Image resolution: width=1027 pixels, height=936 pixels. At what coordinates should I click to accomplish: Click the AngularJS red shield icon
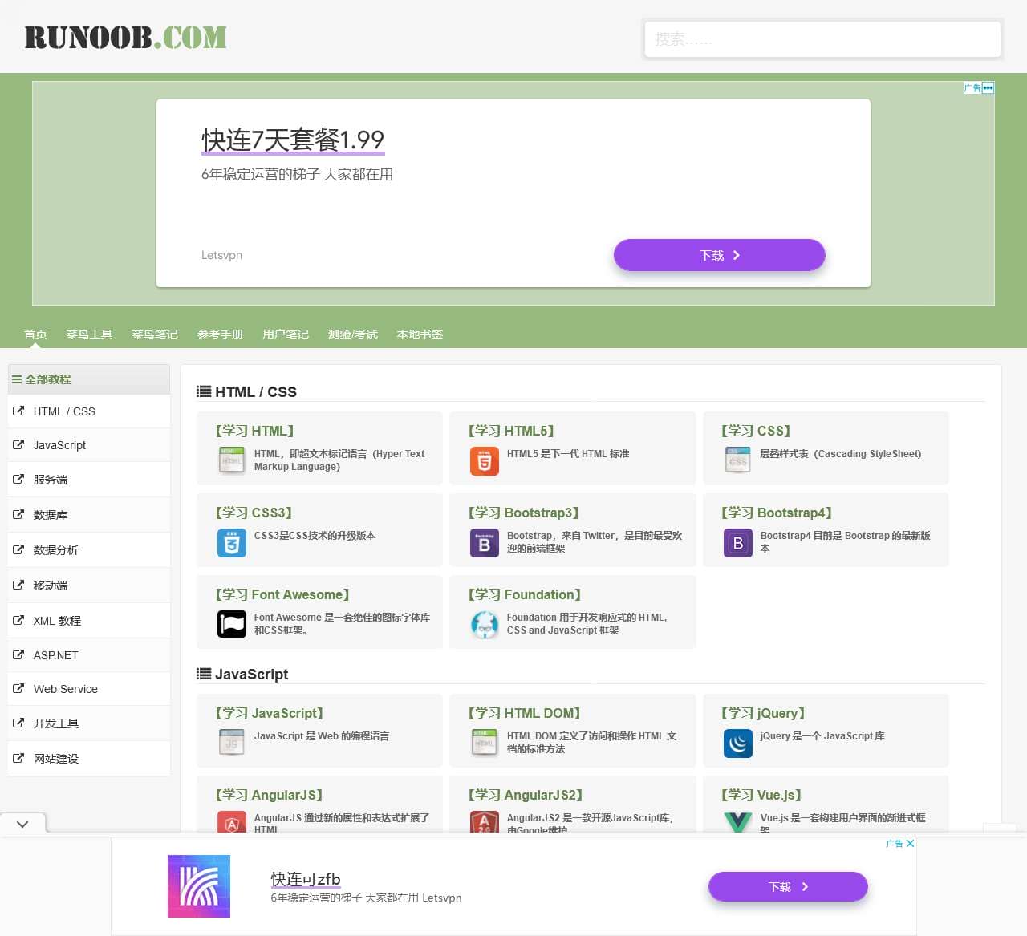point(231,822)
